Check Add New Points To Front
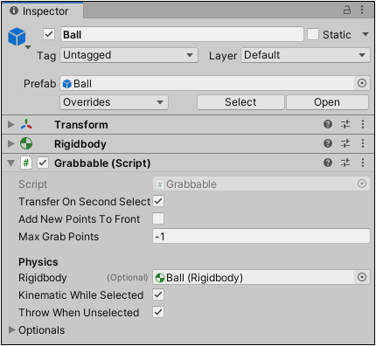 point(158,218)
